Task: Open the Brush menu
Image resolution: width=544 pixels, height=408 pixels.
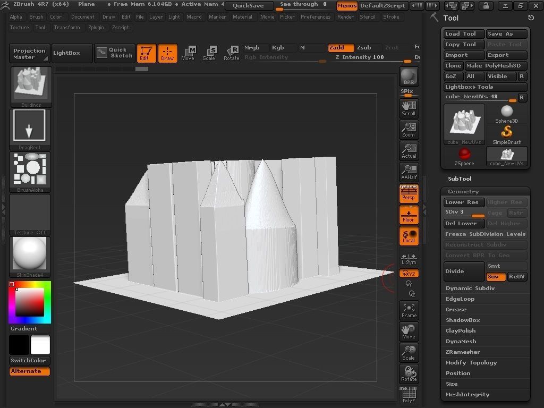Action: coord(36,16)
